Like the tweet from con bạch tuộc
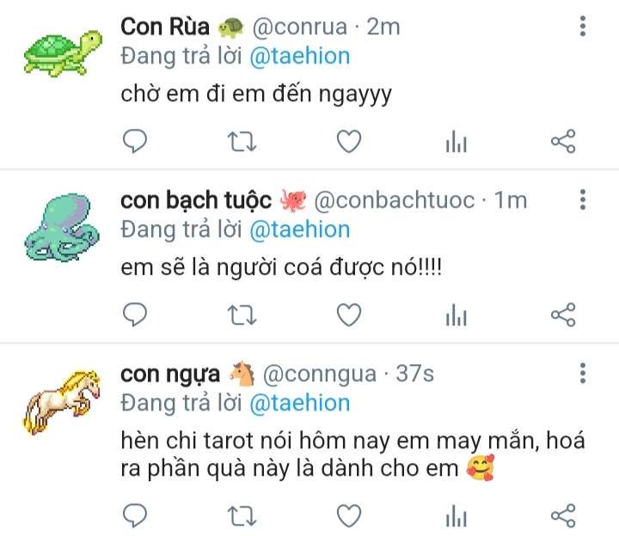Image resolution: width=619 pixels, height=536 pixels. (x=348, y=315)
